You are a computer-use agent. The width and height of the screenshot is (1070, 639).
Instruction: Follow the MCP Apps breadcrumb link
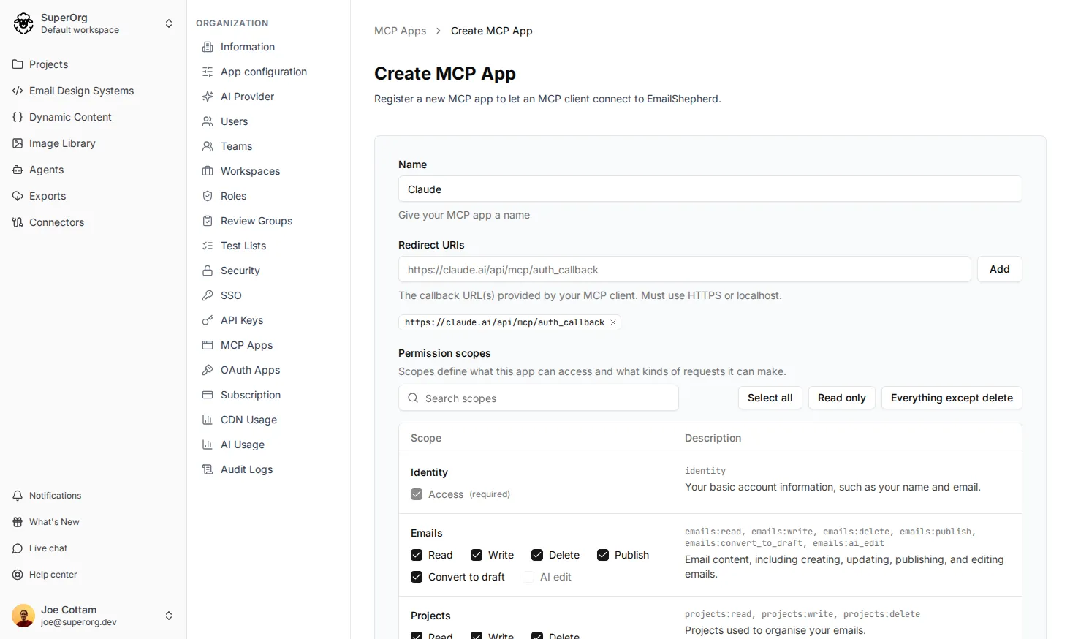[x=401, y=31]
